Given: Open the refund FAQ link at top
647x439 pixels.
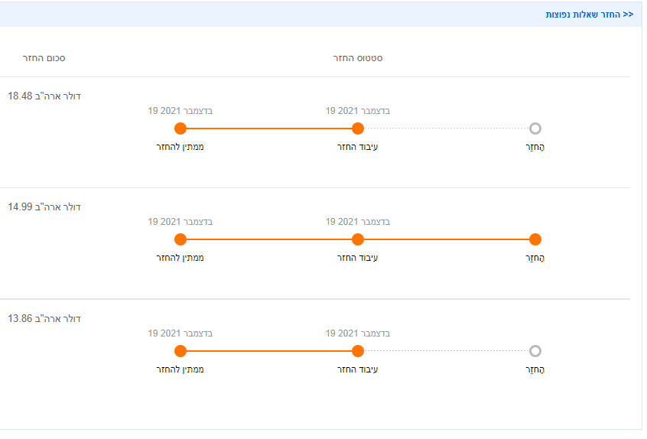Looking at the screenshot, I should [x=589, y=15].
